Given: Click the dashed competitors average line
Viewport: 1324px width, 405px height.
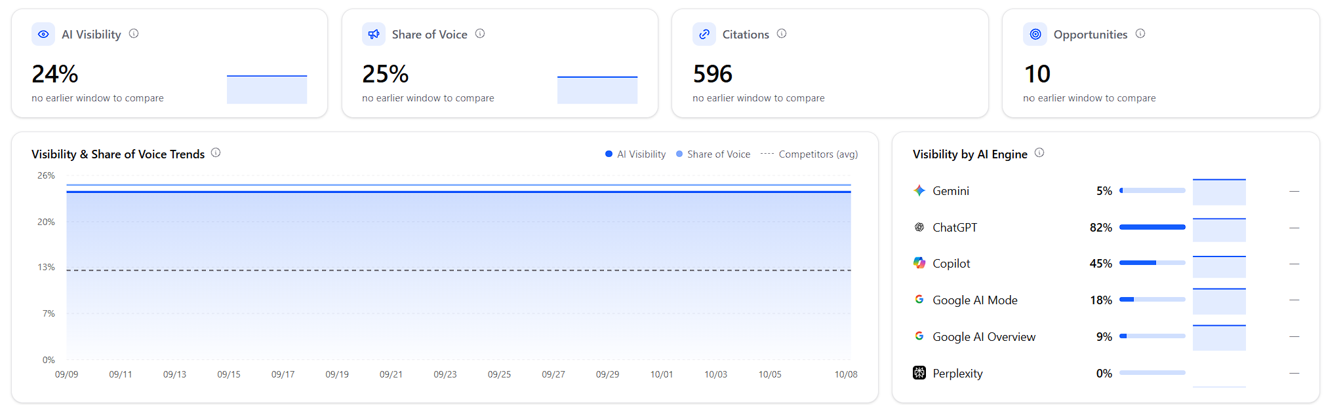Looking at the screenshot, I should coord(459,270).
